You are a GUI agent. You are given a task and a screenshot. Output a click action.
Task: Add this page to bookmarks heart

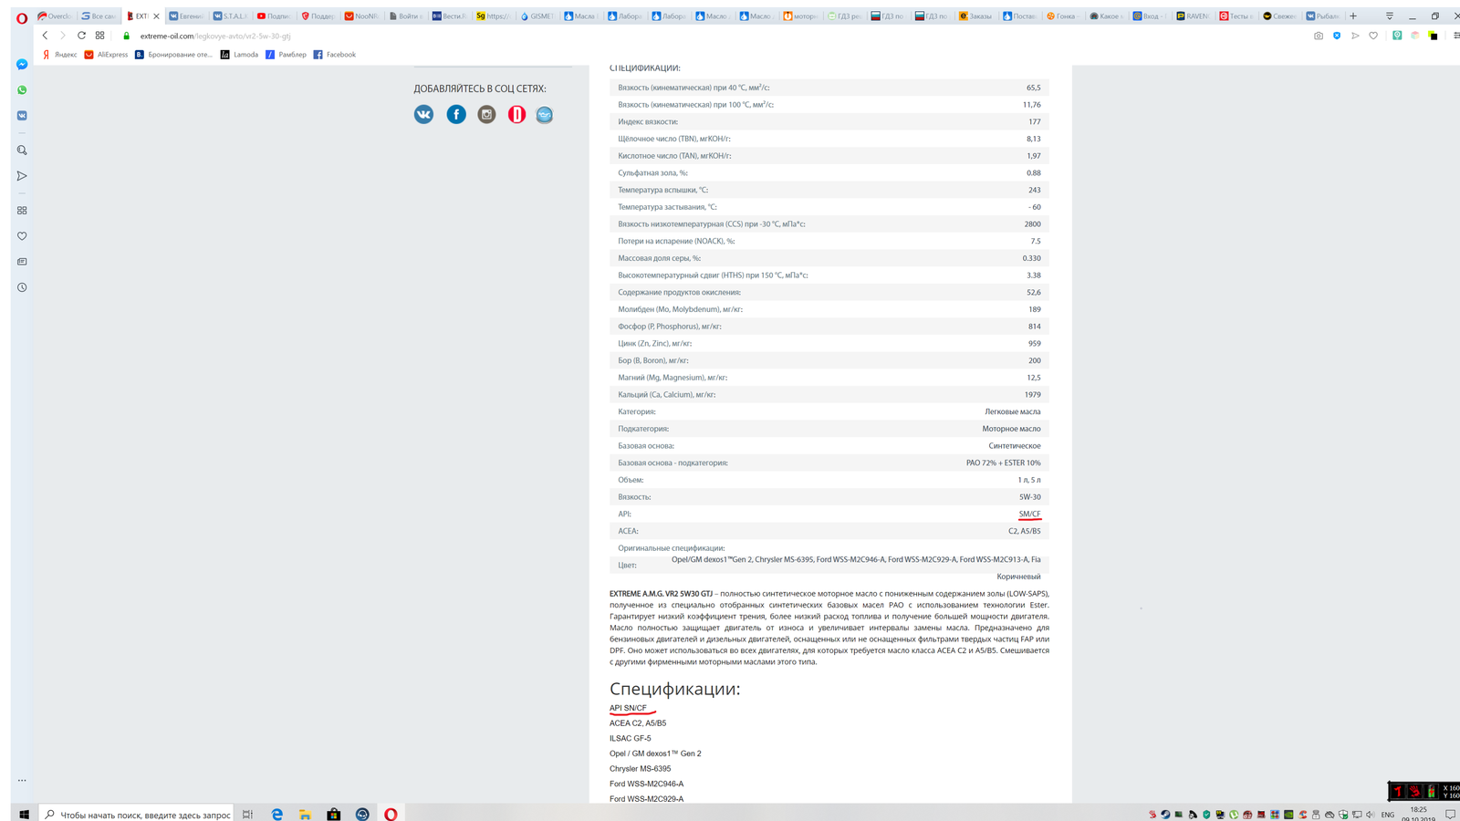pos(1373,36)
